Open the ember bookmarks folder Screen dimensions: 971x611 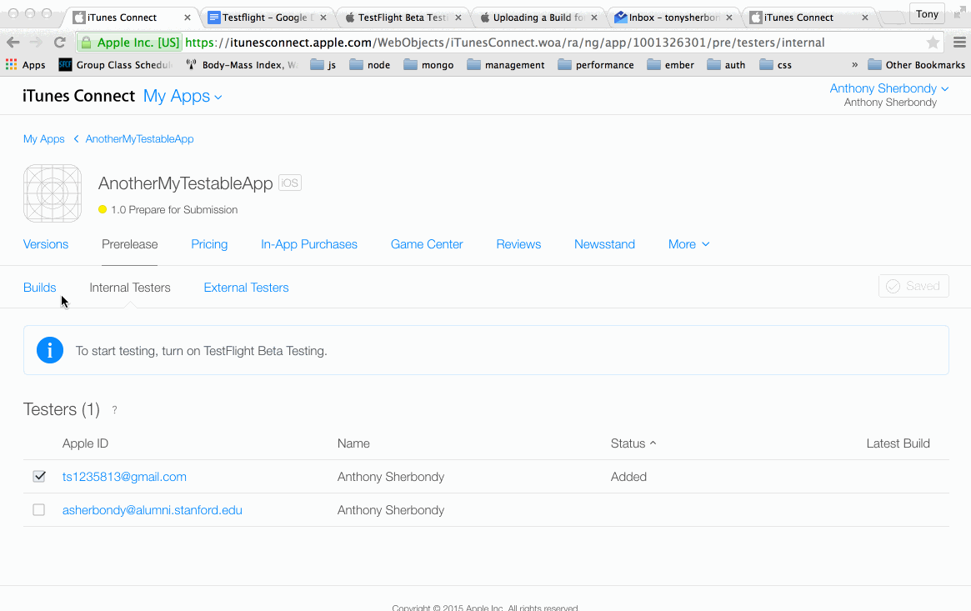(x=671, y=65)
